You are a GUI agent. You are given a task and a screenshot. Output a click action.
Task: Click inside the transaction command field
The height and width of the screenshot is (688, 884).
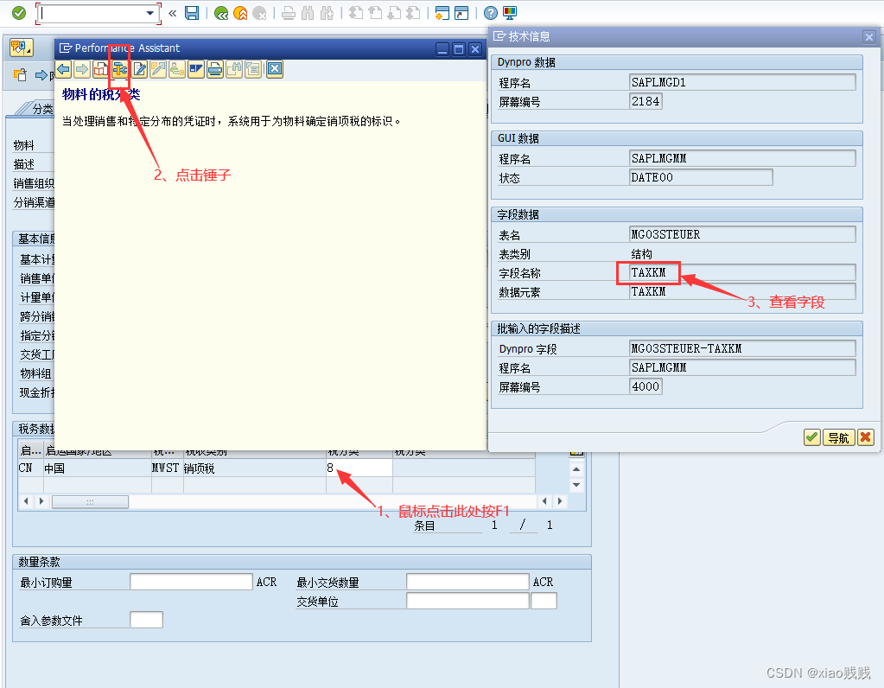click(92, 13)
